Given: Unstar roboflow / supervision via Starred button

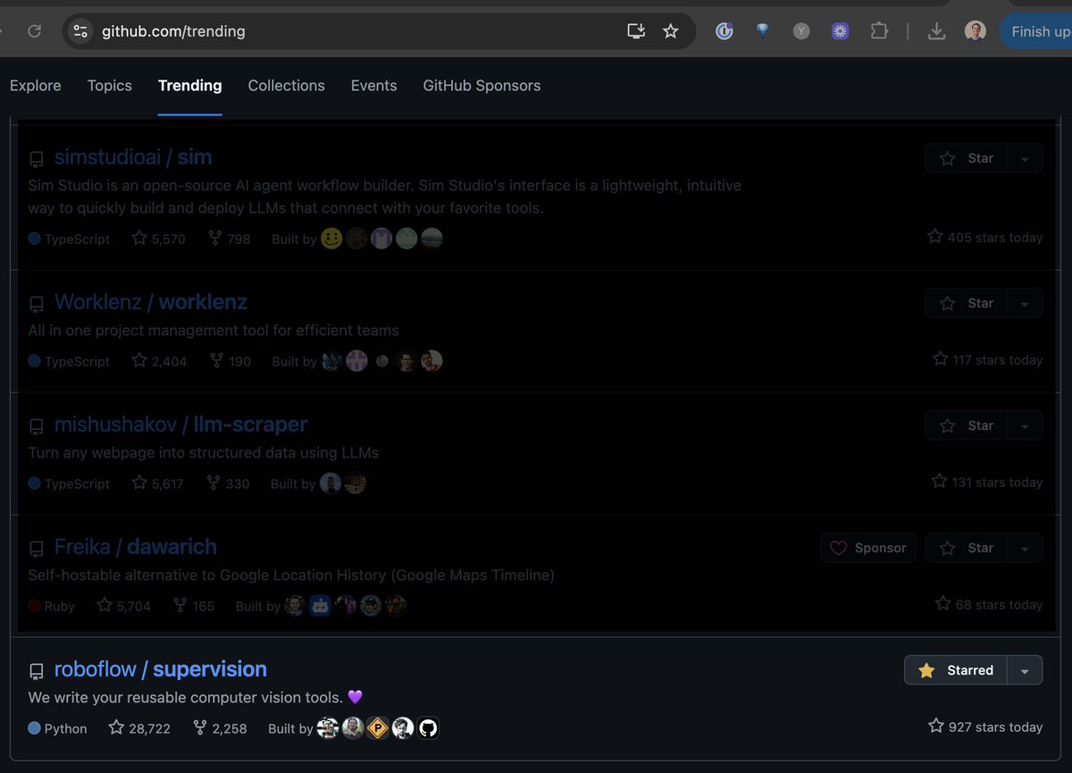Looking at the screenshot, I should pos(956,670).
